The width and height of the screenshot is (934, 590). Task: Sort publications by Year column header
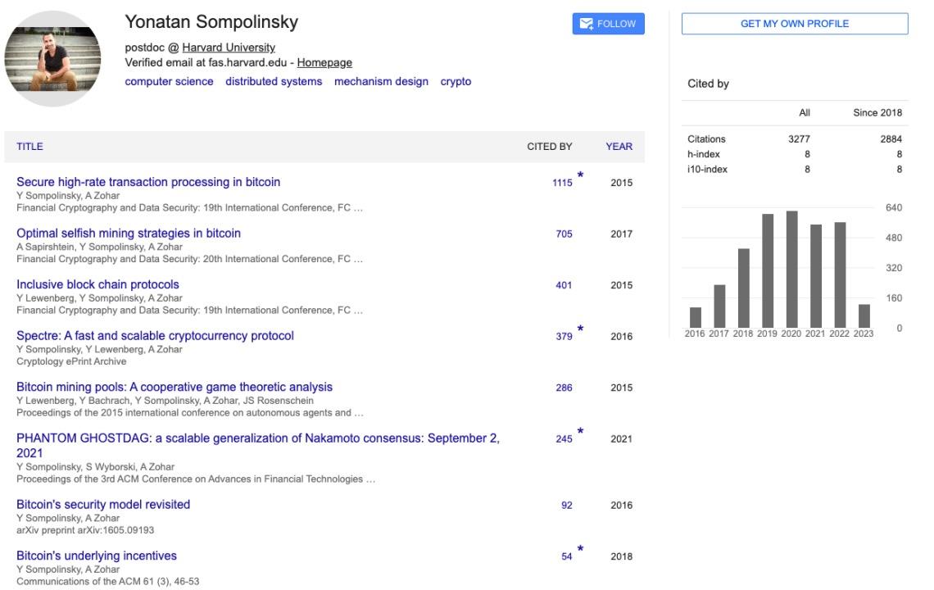point(619,147)
